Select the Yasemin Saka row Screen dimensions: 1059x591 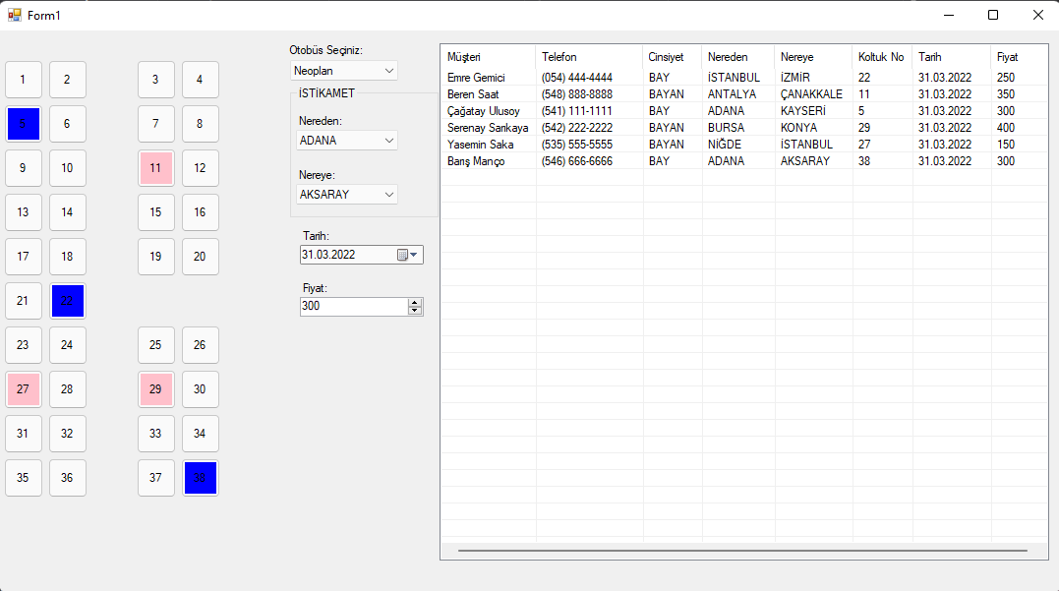744,145
